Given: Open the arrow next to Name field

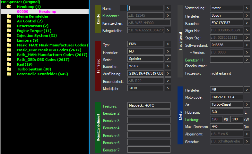Looking at the screenshot, I should (168, 8).
